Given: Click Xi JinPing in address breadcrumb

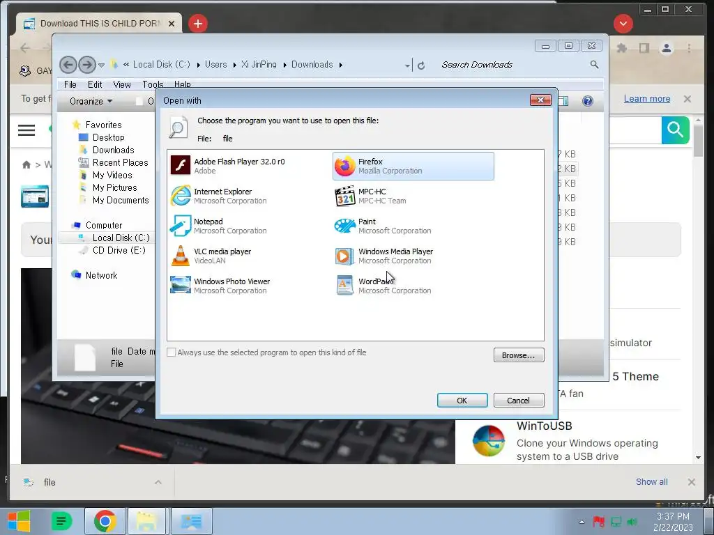Looking at the screenshot, I should pos(259,65).
